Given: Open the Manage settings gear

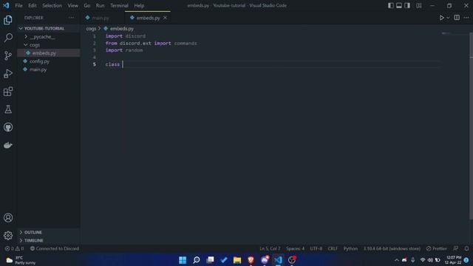Looking at the screenshot, I should coord(8,236).
